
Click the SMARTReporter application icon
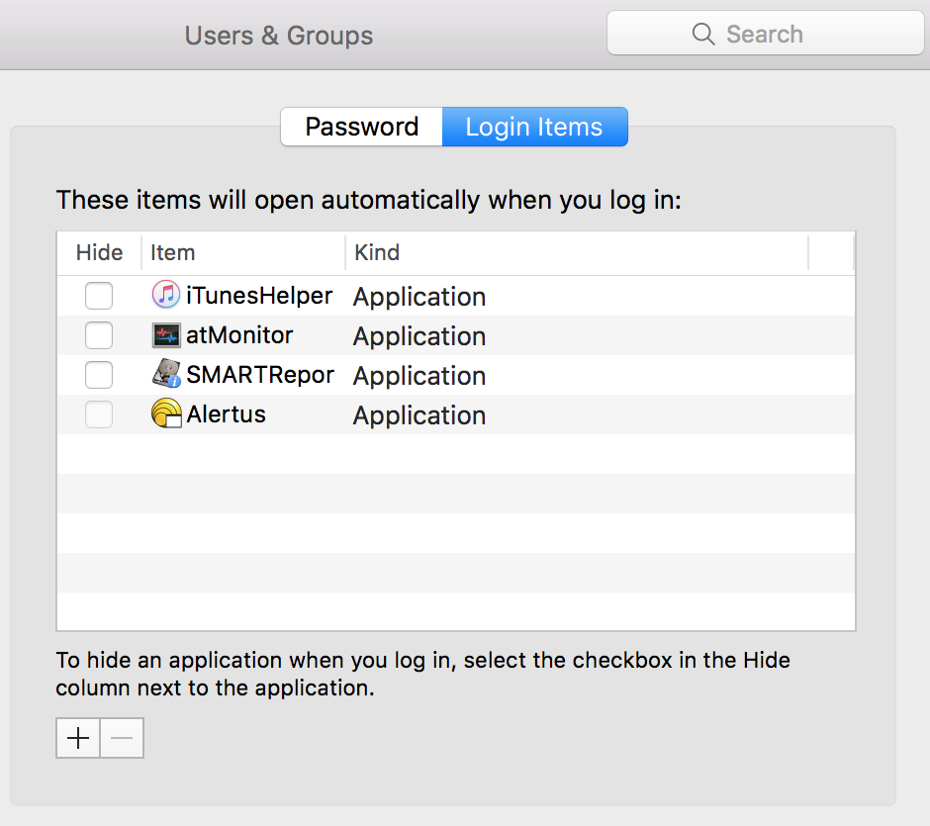pos(162,373)
